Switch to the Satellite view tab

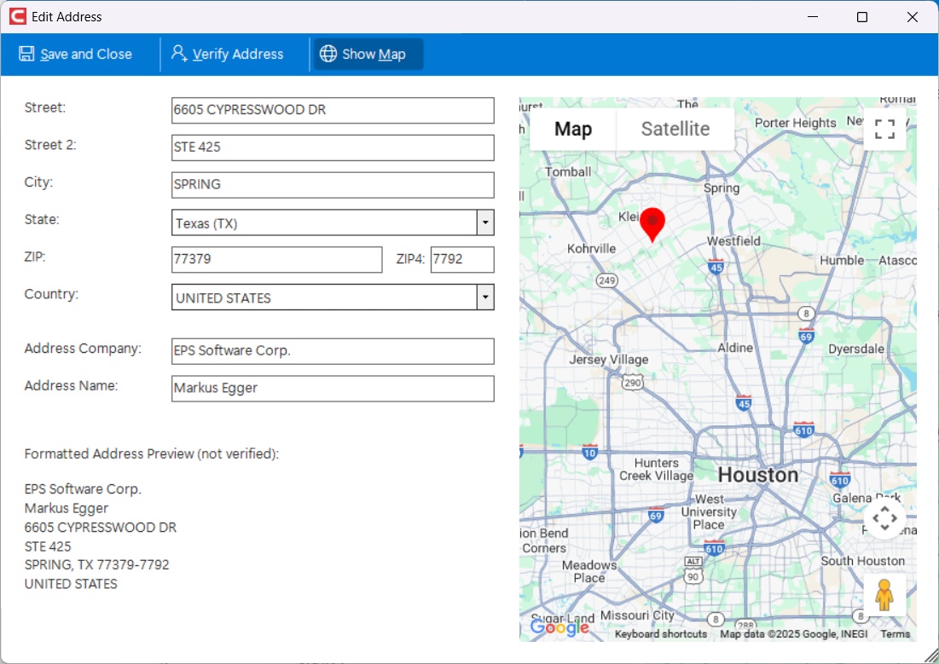tap(675, 129)
